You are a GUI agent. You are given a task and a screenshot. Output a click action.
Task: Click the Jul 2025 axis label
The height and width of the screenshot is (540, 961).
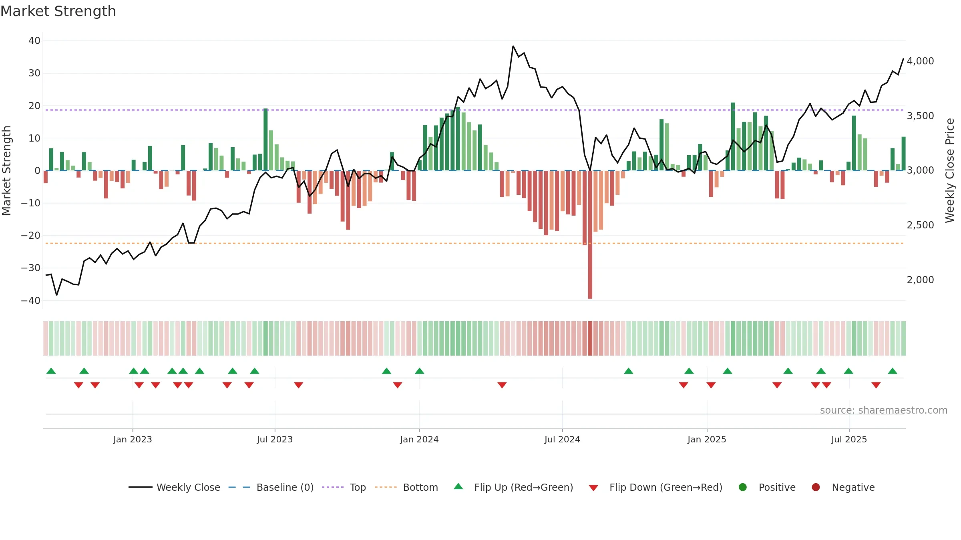click(x=849, y=440)
